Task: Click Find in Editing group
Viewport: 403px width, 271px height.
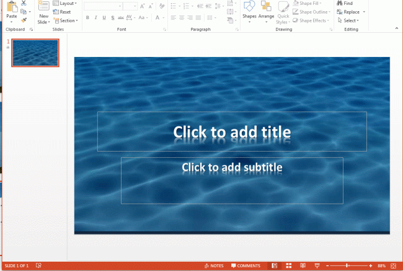Action: point(345,3)
